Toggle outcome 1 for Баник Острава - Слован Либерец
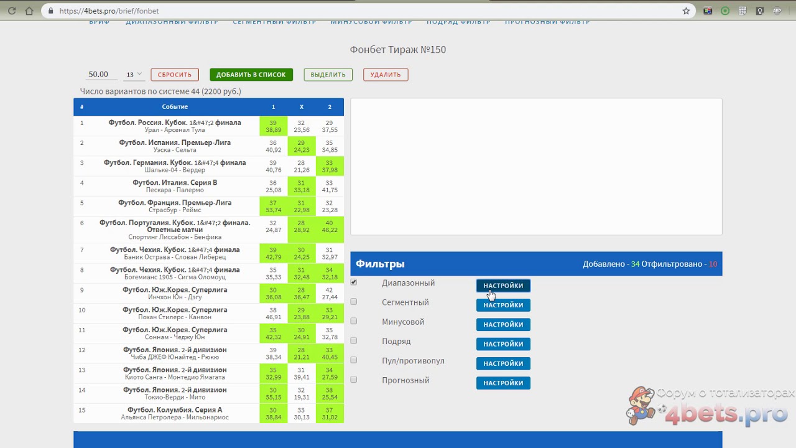This screenshot has height=448, width=796. (x=274, y=253)
